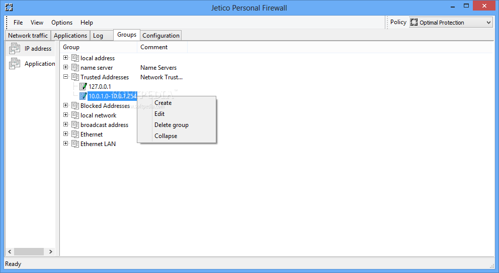The image size is (499, 273).
Task: Click the local address group icon
Action: click(75, 58)
